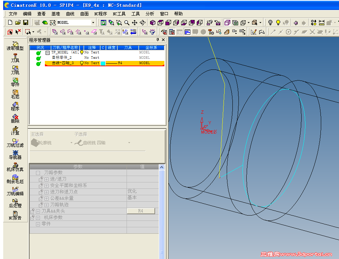The height and width of the screenshot is (259, 339).
Task: Close the 程序管理器 panel
Action: point(163,40)
